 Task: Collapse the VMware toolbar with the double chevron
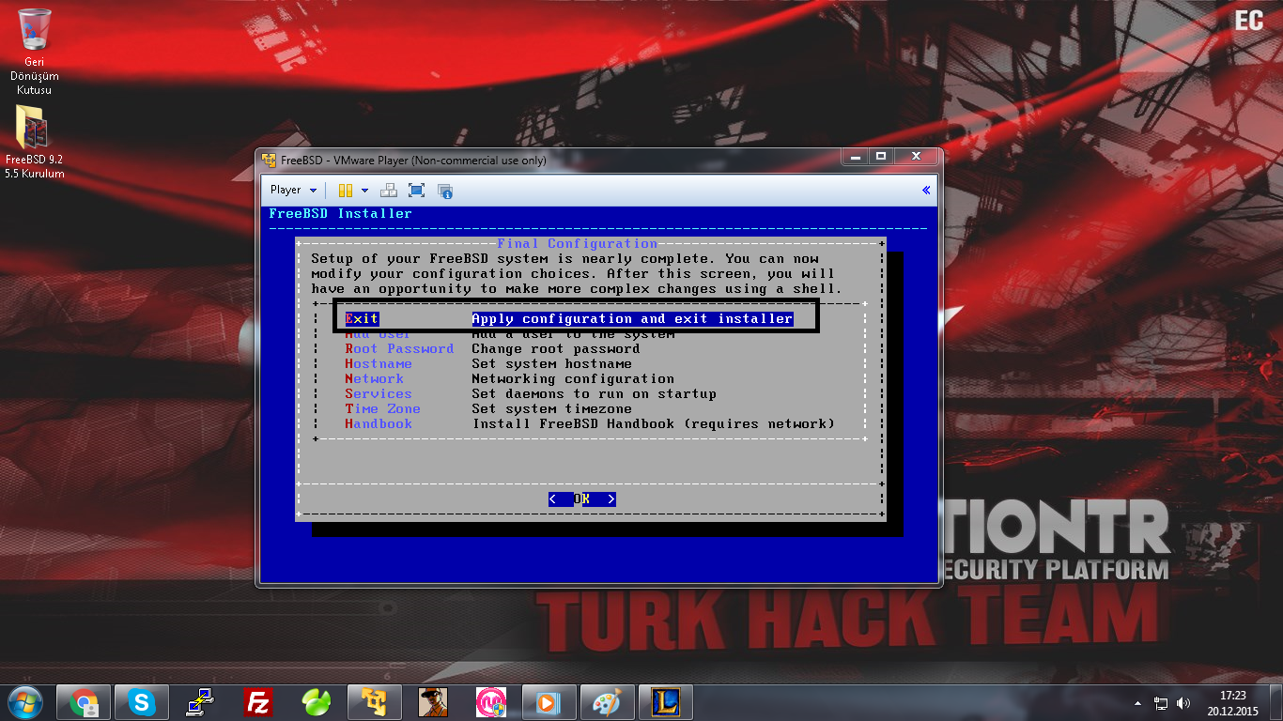pos(926,190)
